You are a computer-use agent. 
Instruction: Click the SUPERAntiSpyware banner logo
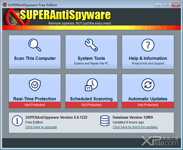pyautogui.click(x=58, y=17)
